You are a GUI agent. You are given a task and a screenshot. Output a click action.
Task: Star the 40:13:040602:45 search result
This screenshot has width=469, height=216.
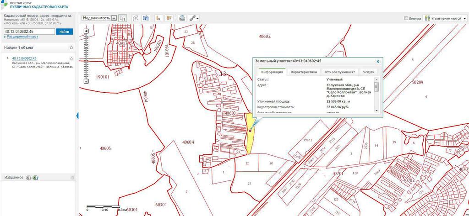pos(71,58)
